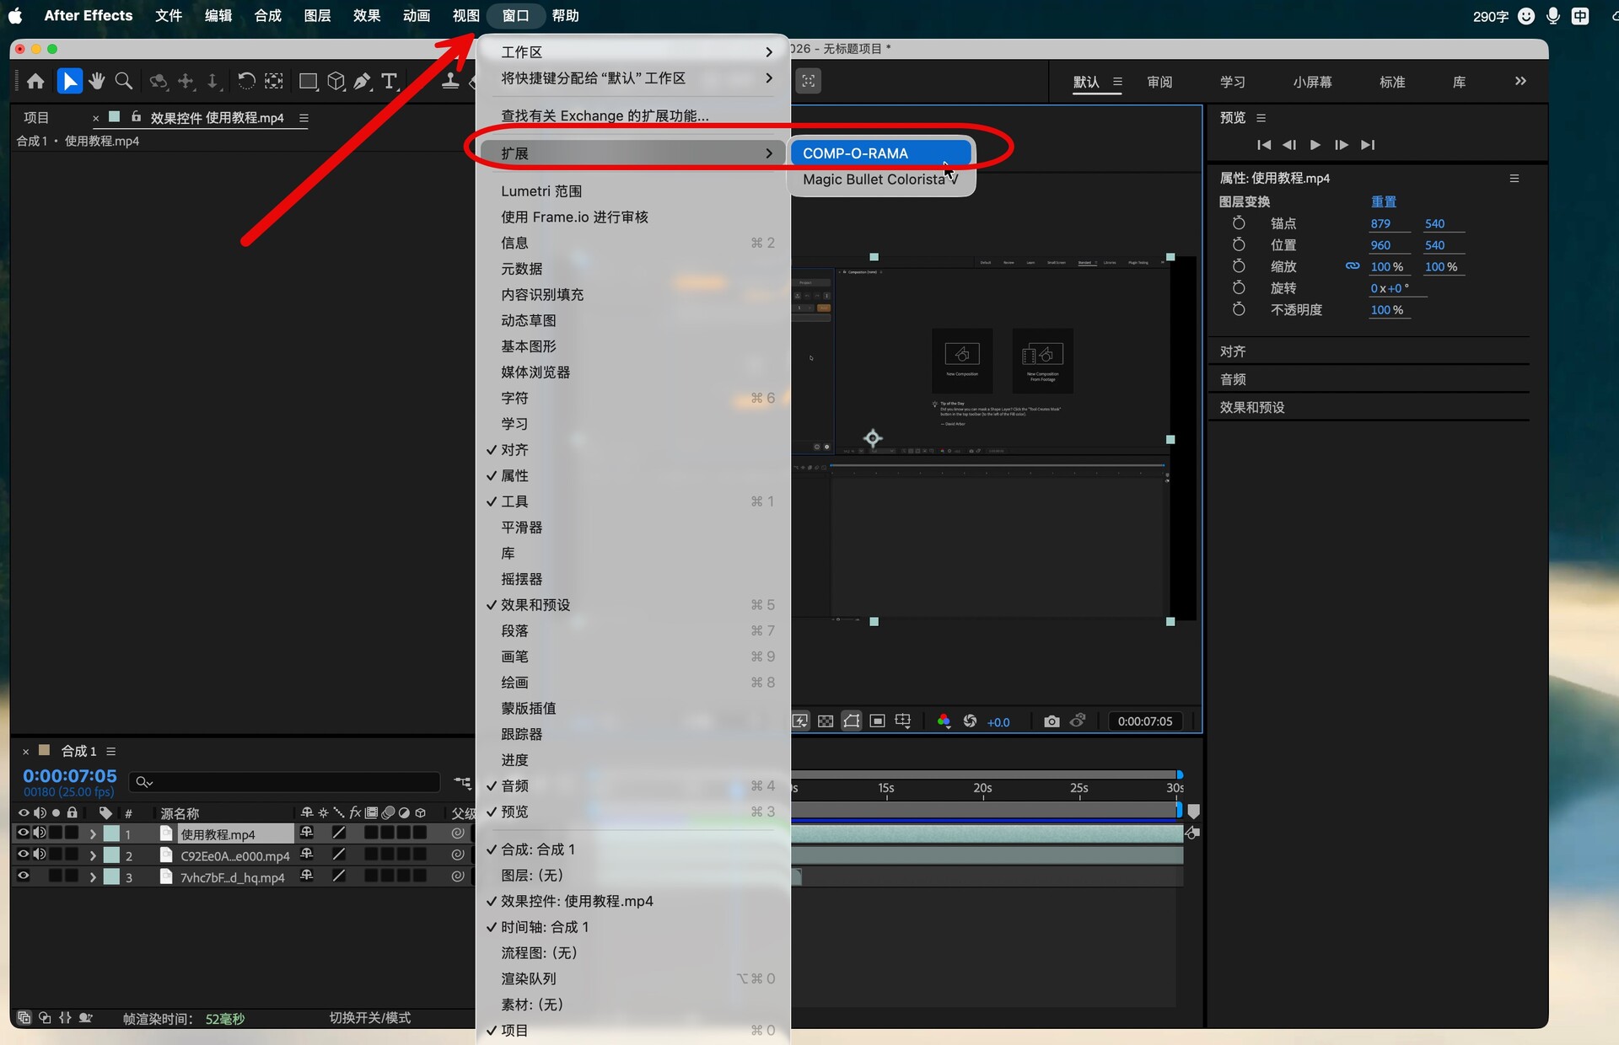Screen dimensions: 1619x1045
Task: Open the color channel display icon
Action: (944, 721)
